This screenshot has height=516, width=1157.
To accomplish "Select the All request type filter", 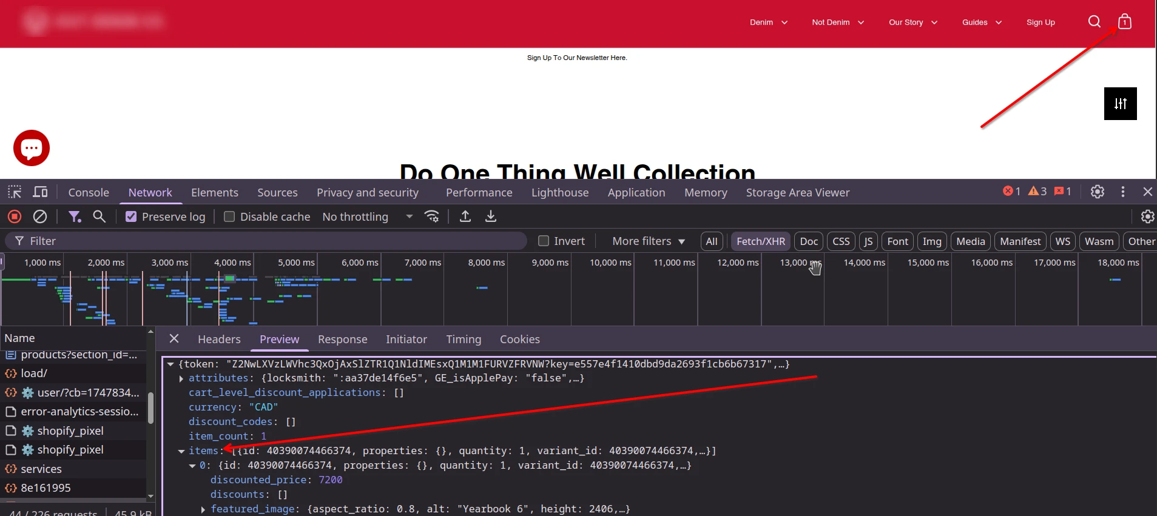I will click(x=712, y=241).
